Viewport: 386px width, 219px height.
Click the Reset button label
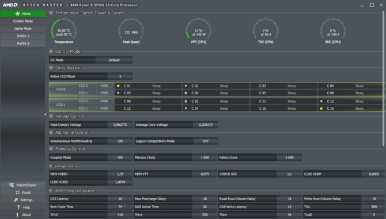(x=27, y=193)
